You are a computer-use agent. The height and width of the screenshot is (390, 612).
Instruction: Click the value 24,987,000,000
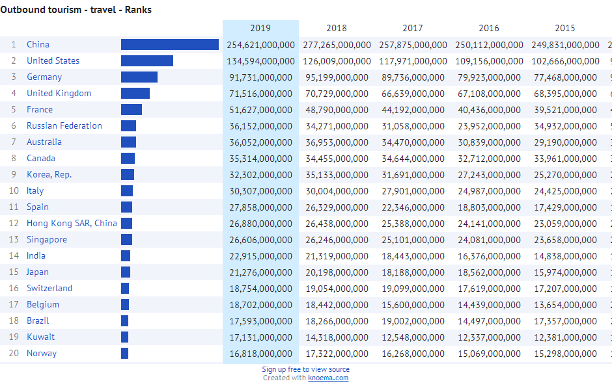489,191
